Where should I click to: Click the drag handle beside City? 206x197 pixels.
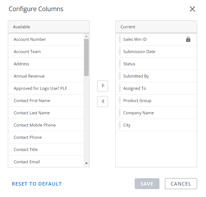pos(119,125)
